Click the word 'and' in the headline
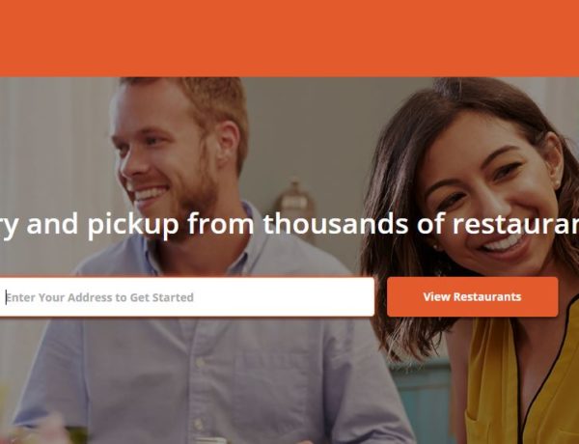 tap(52, 224)
